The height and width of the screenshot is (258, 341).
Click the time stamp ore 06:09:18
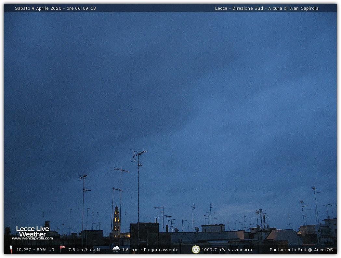81,8
